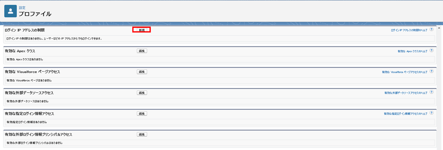Follow the Visualforce ページアクセスのヘルプ link

point(405,72)
